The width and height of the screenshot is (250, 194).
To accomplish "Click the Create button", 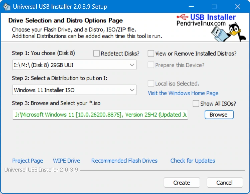I will coord(182,183).
